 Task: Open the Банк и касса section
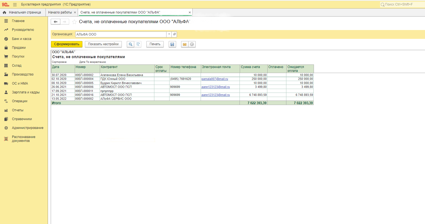point(21,39)
